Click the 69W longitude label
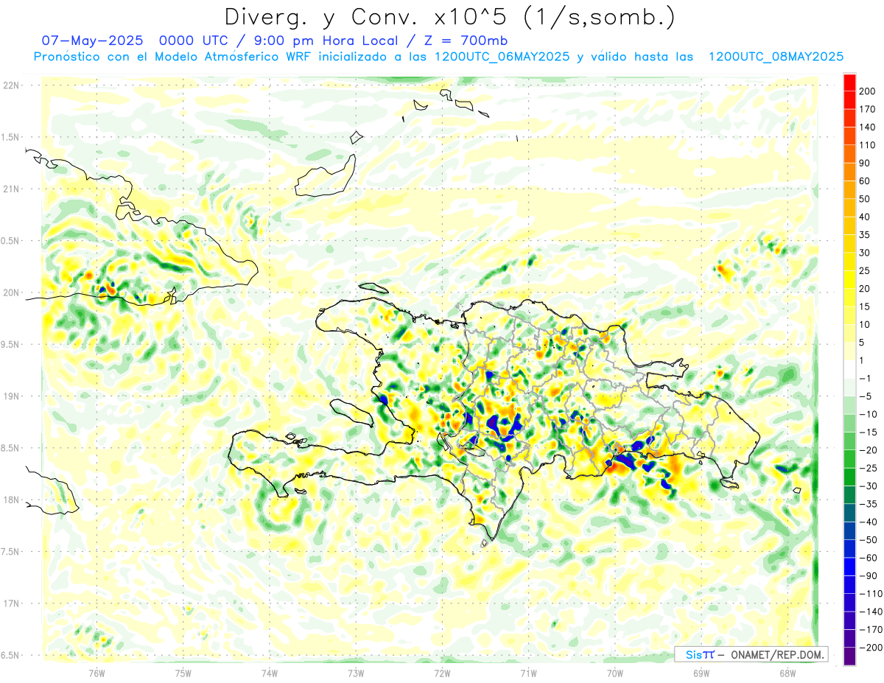884x683 pixels. (701, 673)
